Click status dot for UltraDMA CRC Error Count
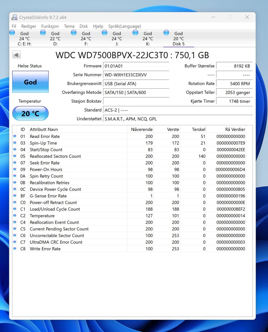 (15, 242)
